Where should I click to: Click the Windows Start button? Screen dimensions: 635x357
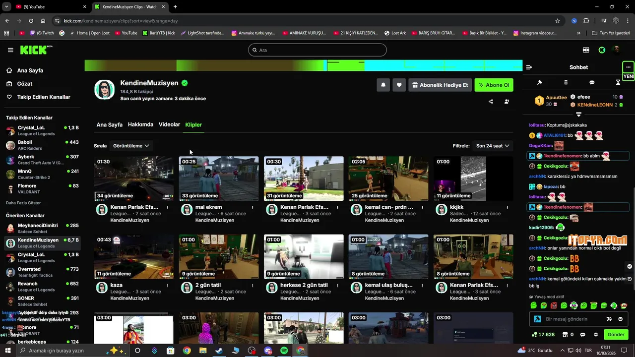(8, 351)
